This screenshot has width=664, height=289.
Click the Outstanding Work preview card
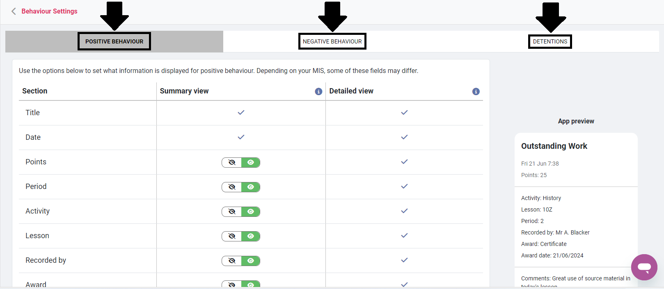tap(576, 160)
